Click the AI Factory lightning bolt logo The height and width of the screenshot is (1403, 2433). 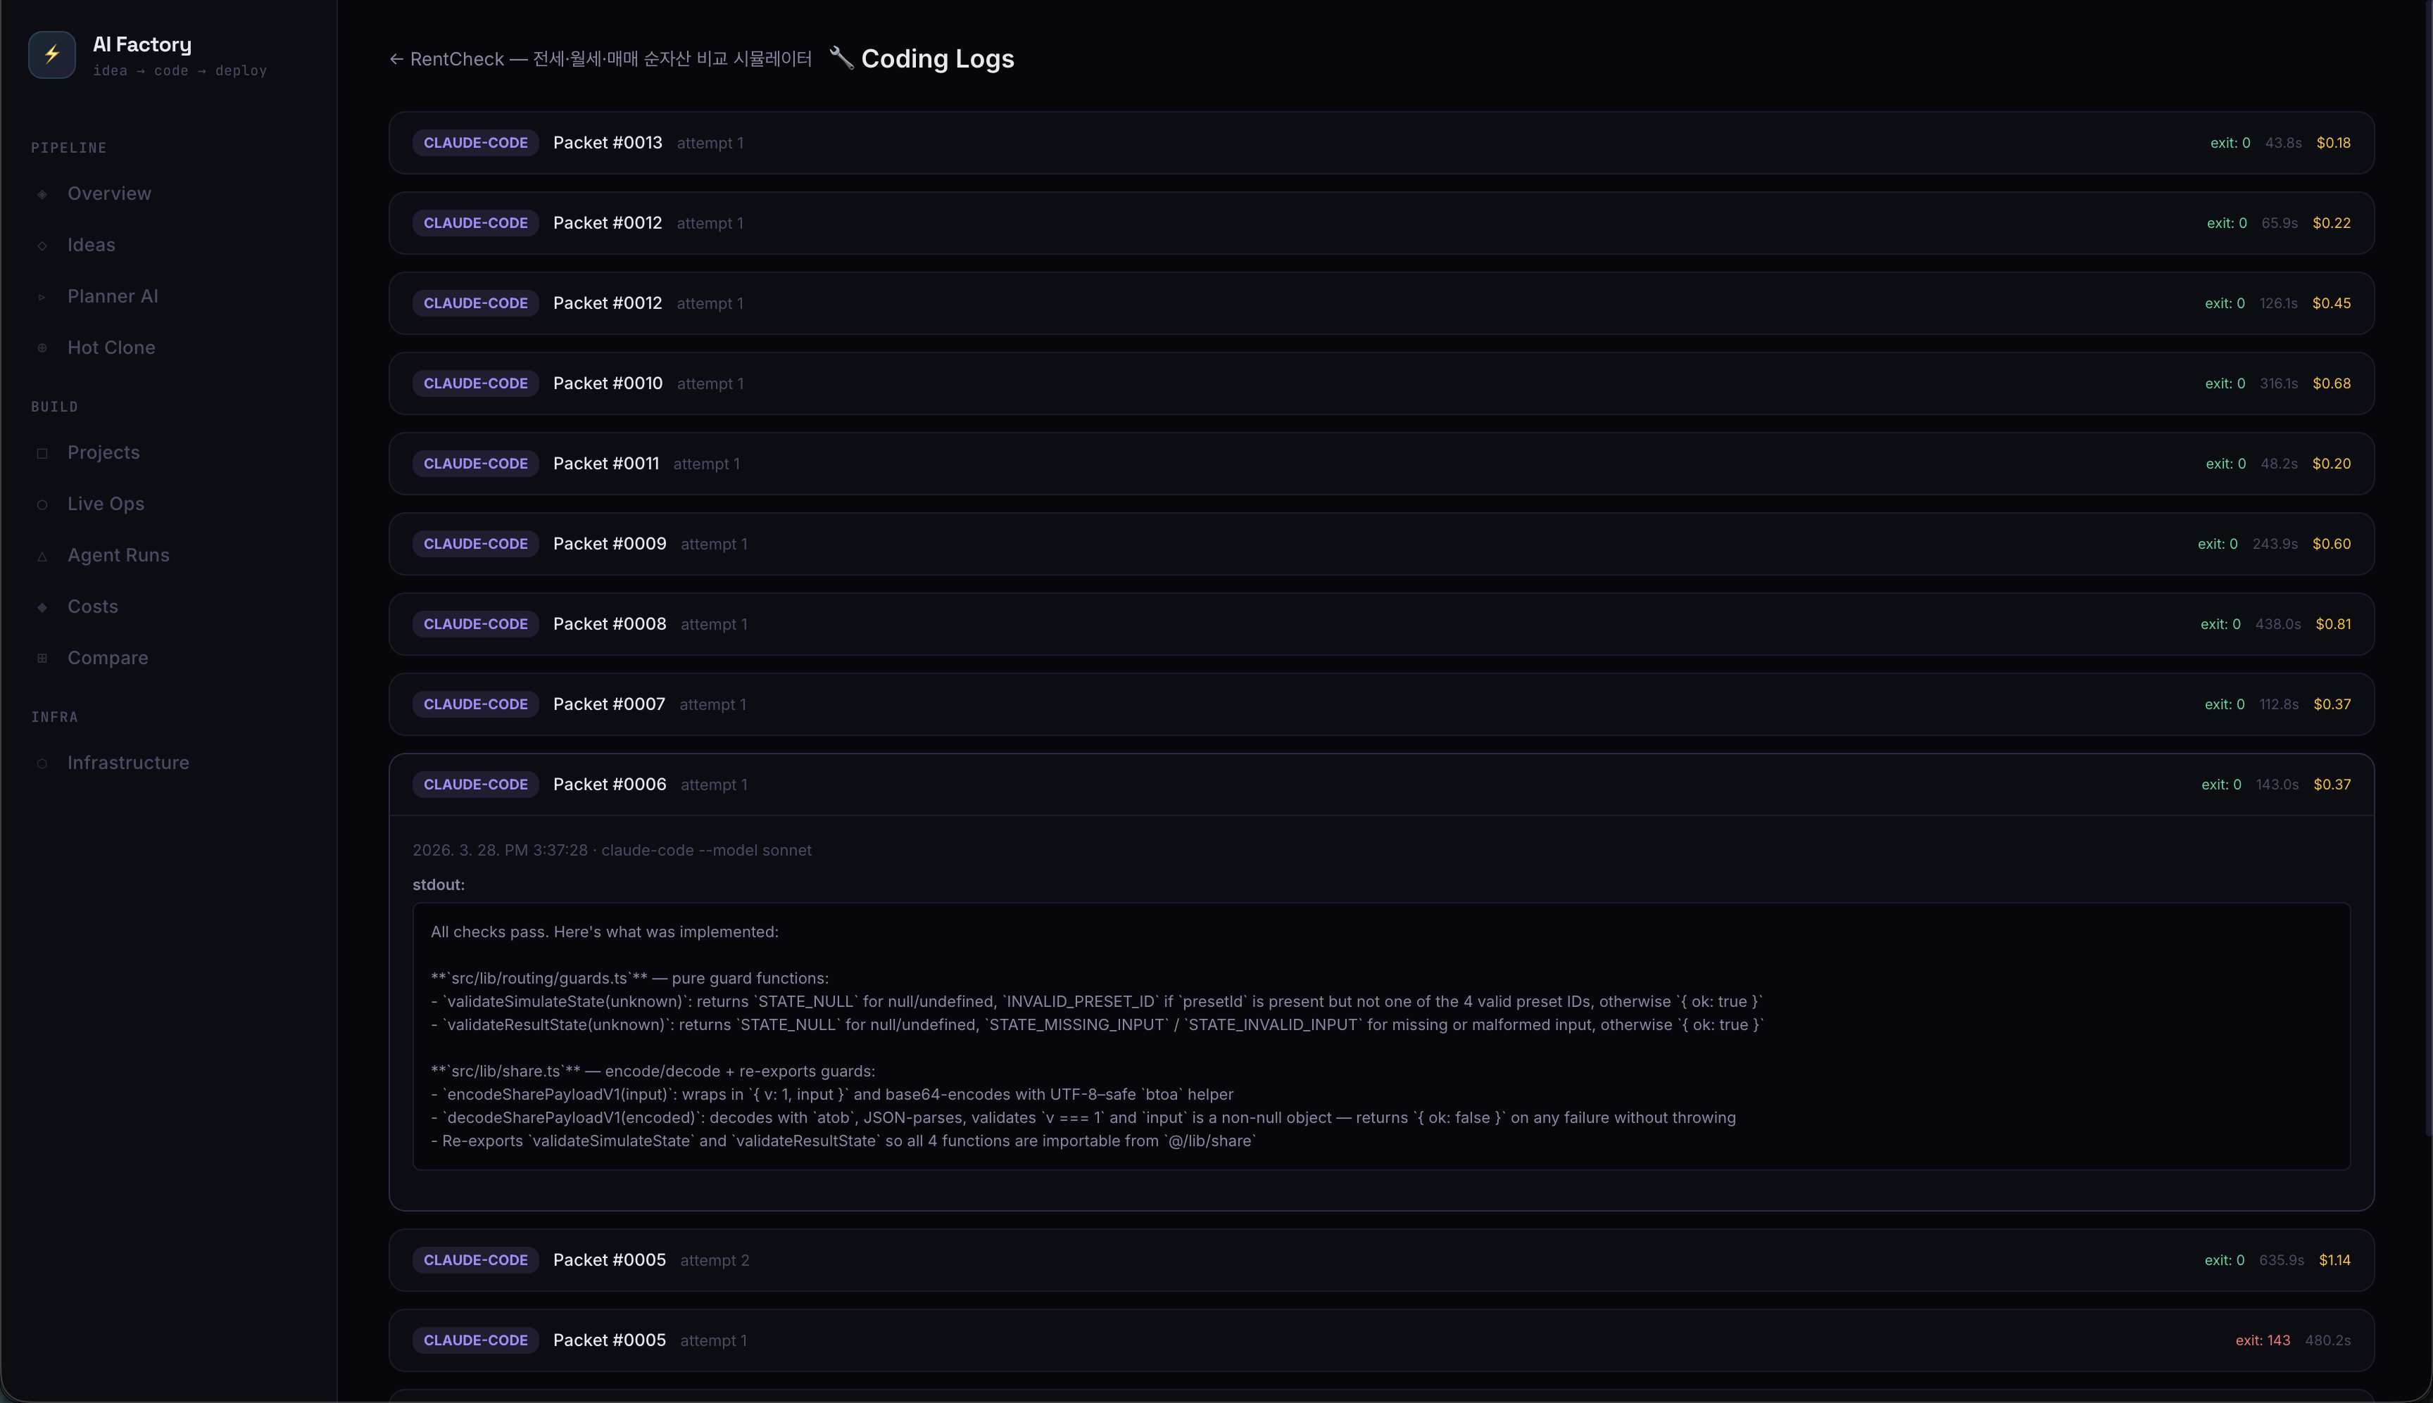point(52,55)
